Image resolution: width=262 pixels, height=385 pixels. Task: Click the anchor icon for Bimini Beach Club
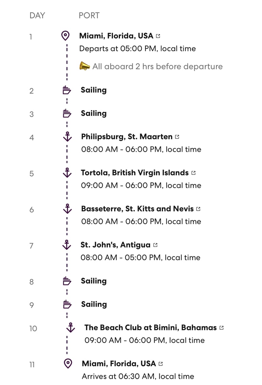point(70,328)
